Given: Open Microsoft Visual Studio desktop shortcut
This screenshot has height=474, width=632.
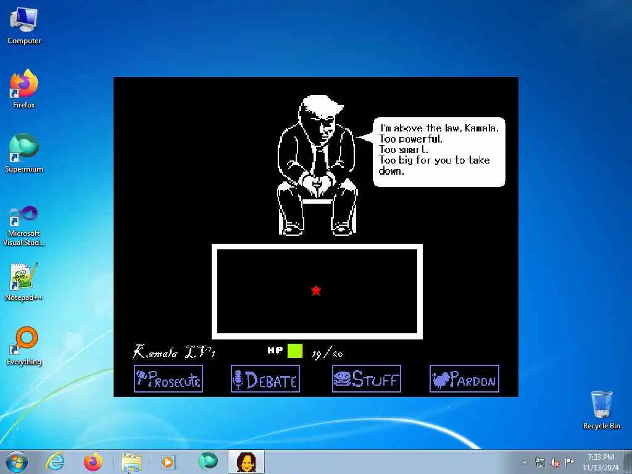Looking at the screenshot, I should point(24,226).
